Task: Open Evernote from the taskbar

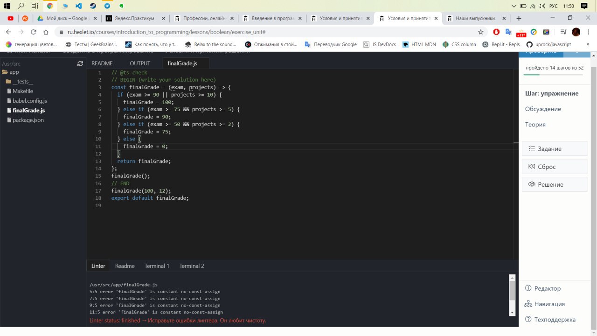Action: pos(121,6)
